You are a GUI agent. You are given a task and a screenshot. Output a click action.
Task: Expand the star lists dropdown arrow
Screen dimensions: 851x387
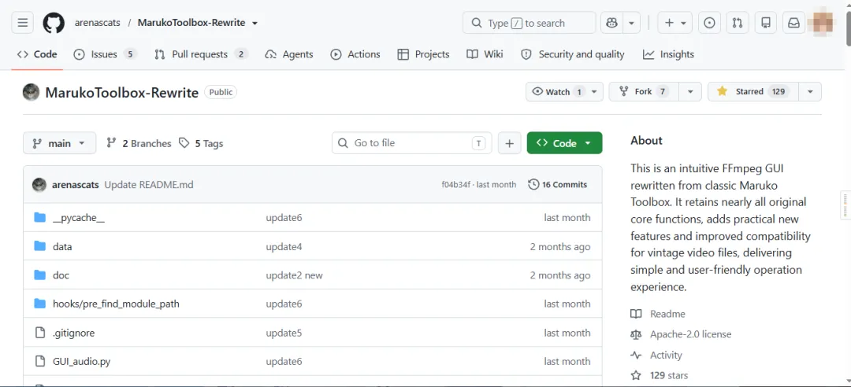point(810,91)
